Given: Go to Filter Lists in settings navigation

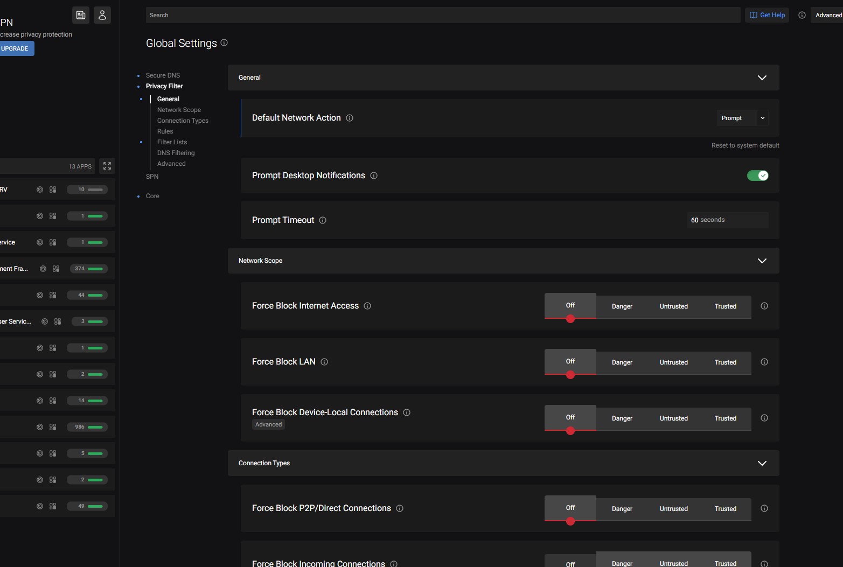Looking at the screenshot, I should point(172,142).
